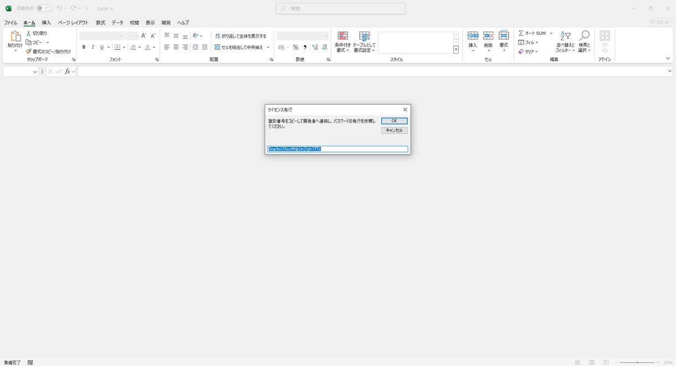Click the Percent Style icon
Viewport: 676px width, 366px height.
pyautogui.click(x=295, y=48)
